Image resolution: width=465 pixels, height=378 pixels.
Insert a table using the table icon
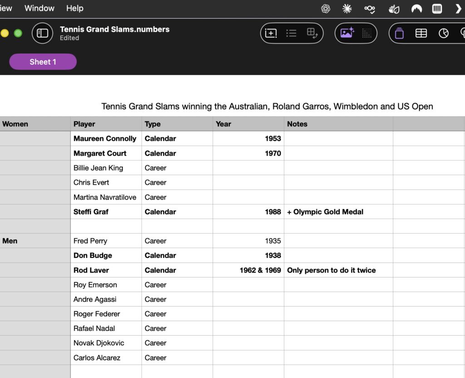pos(421,33)
